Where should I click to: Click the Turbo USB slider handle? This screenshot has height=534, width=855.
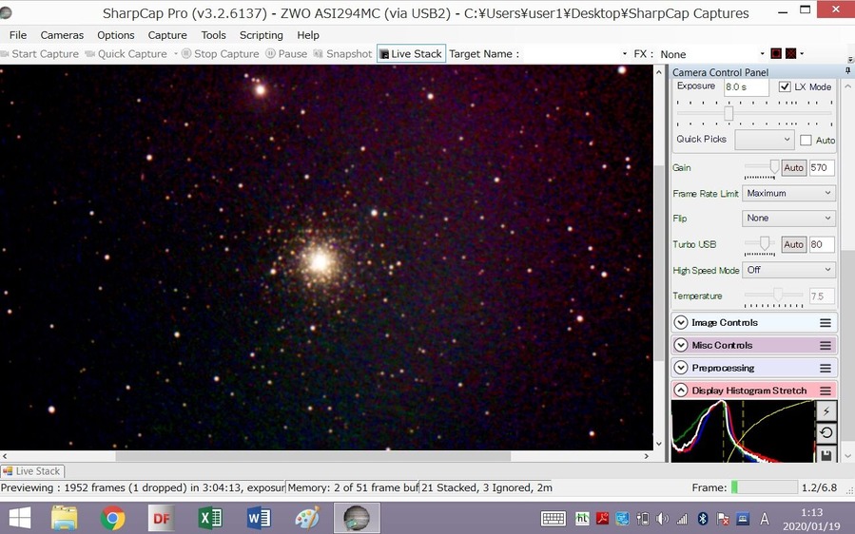(765, 243)
